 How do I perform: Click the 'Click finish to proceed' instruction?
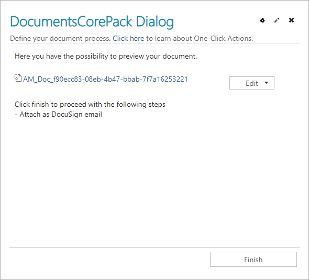(90, 104)
